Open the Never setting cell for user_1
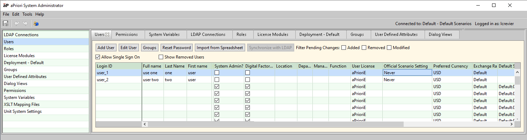Screen dimensions: 527x140 407,73
